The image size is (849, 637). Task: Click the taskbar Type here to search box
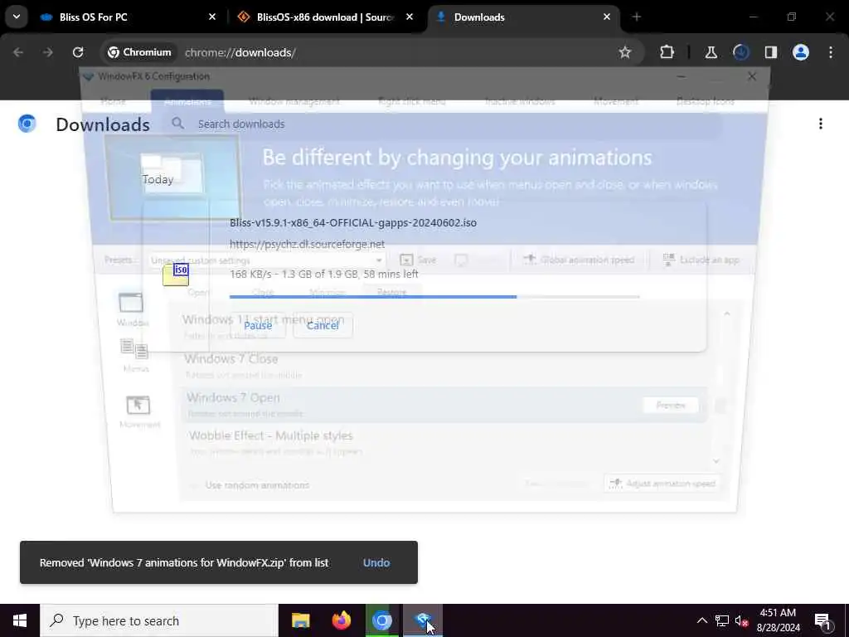(159, 620)
